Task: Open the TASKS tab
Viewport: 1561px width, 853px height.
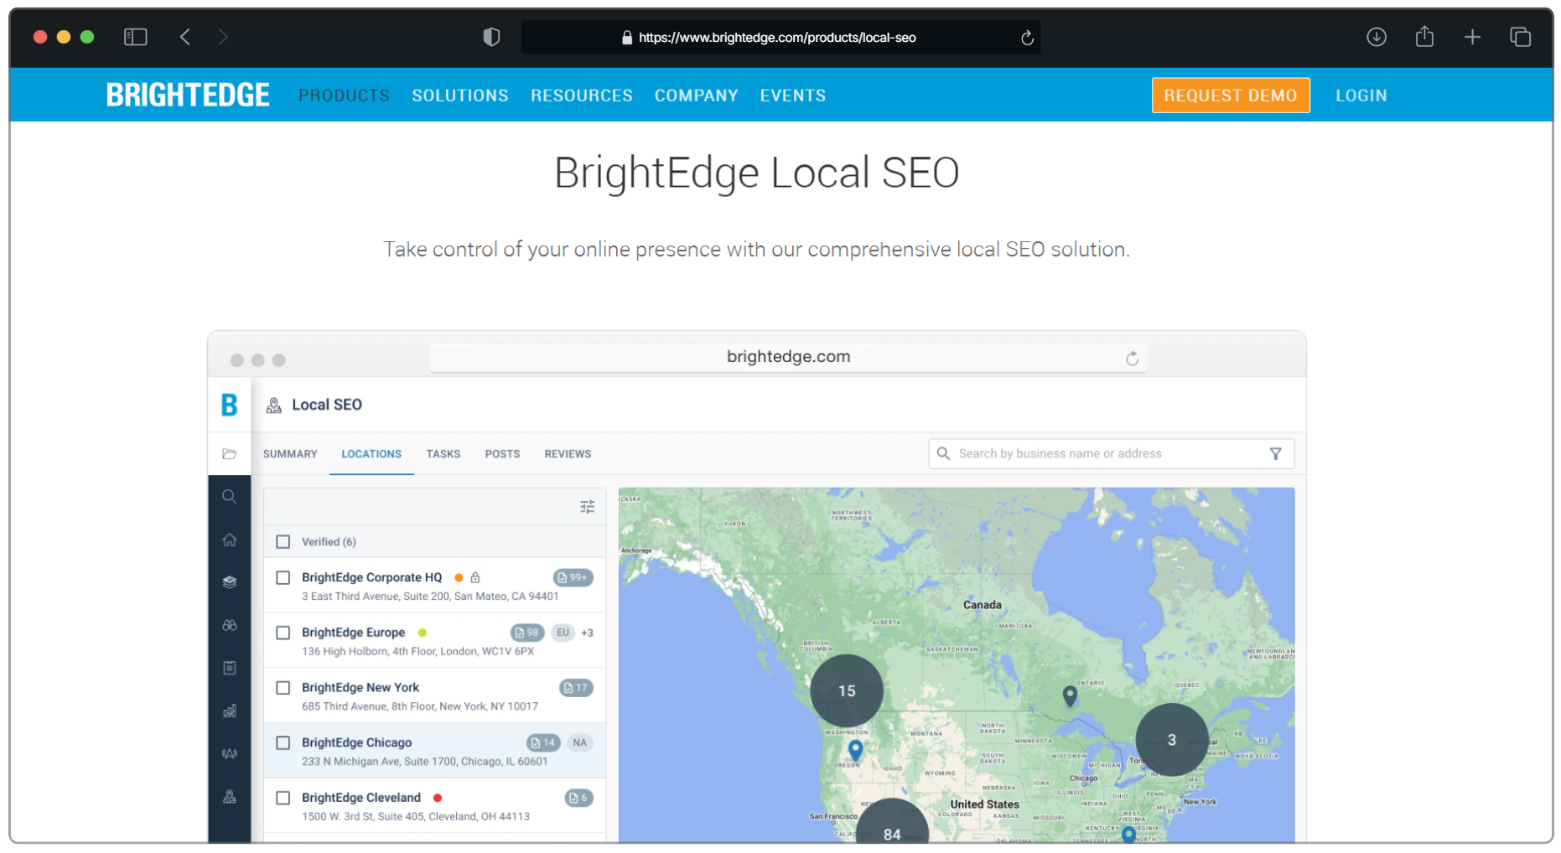Action: pyautogui.click(x=443, y=454)
